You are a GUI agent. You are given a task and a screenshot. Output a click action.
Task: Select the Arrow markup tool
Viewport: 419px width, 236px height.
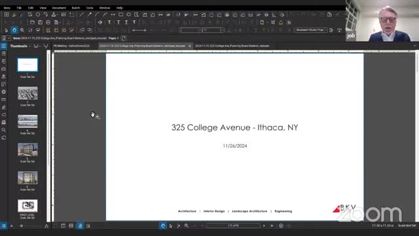(x=89, y=14)
